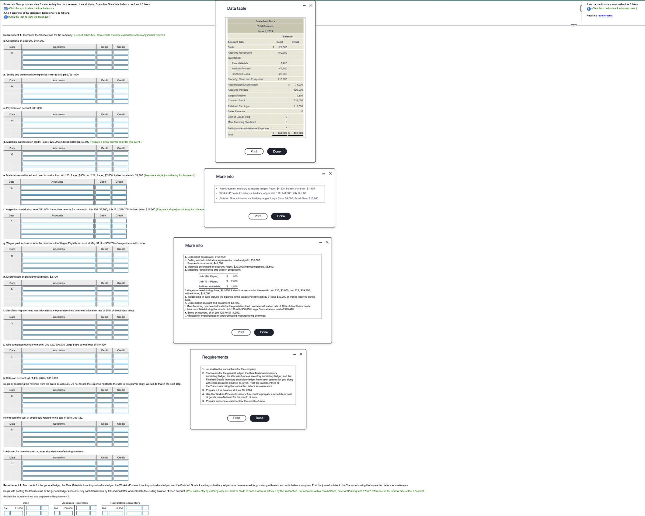Click the Cash T-account balance input

[33, 507]
